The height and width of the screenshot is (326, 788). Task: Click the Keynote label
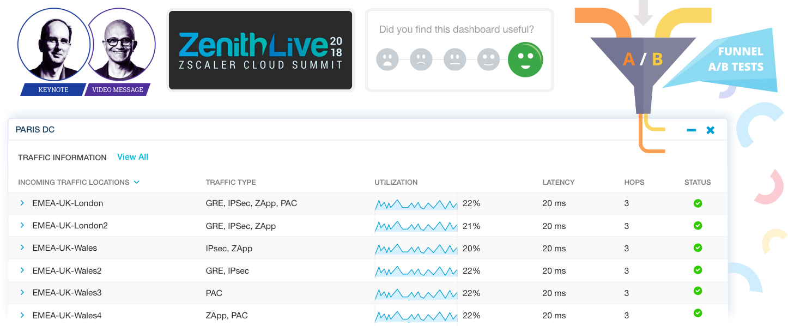click(x=53, y=90)
